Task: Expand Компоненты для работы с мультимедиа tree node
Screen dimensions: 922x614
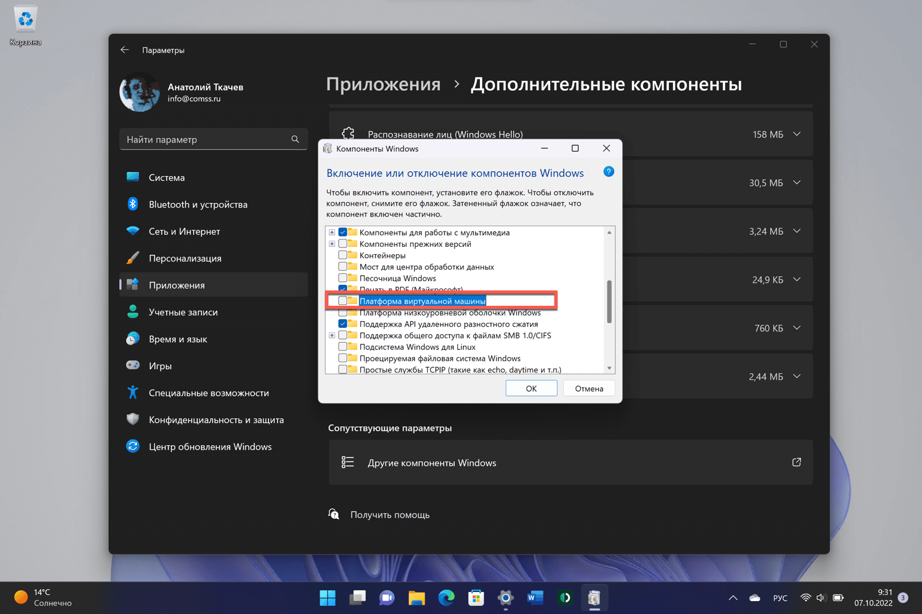Action: (x=332, y=233)
